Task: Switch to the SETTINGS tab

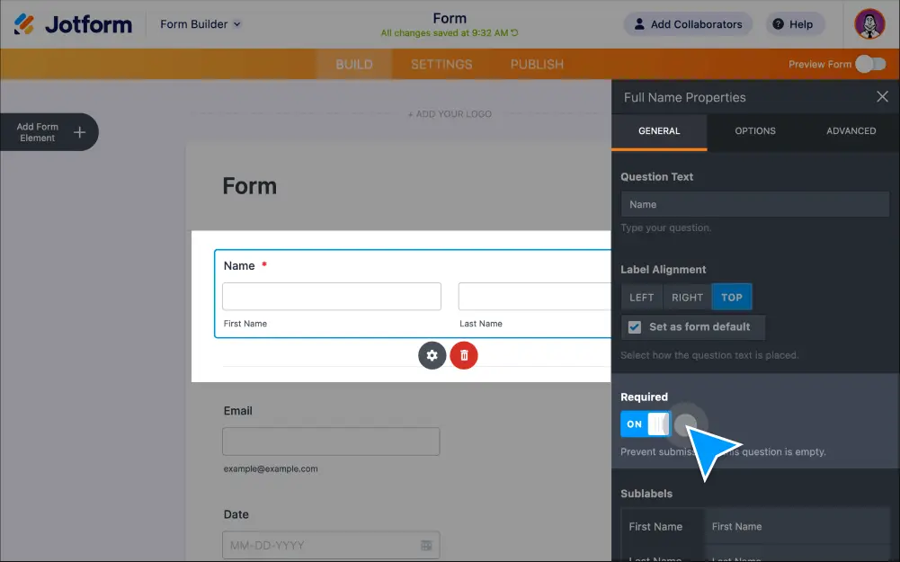Action: tap(441, 64)
